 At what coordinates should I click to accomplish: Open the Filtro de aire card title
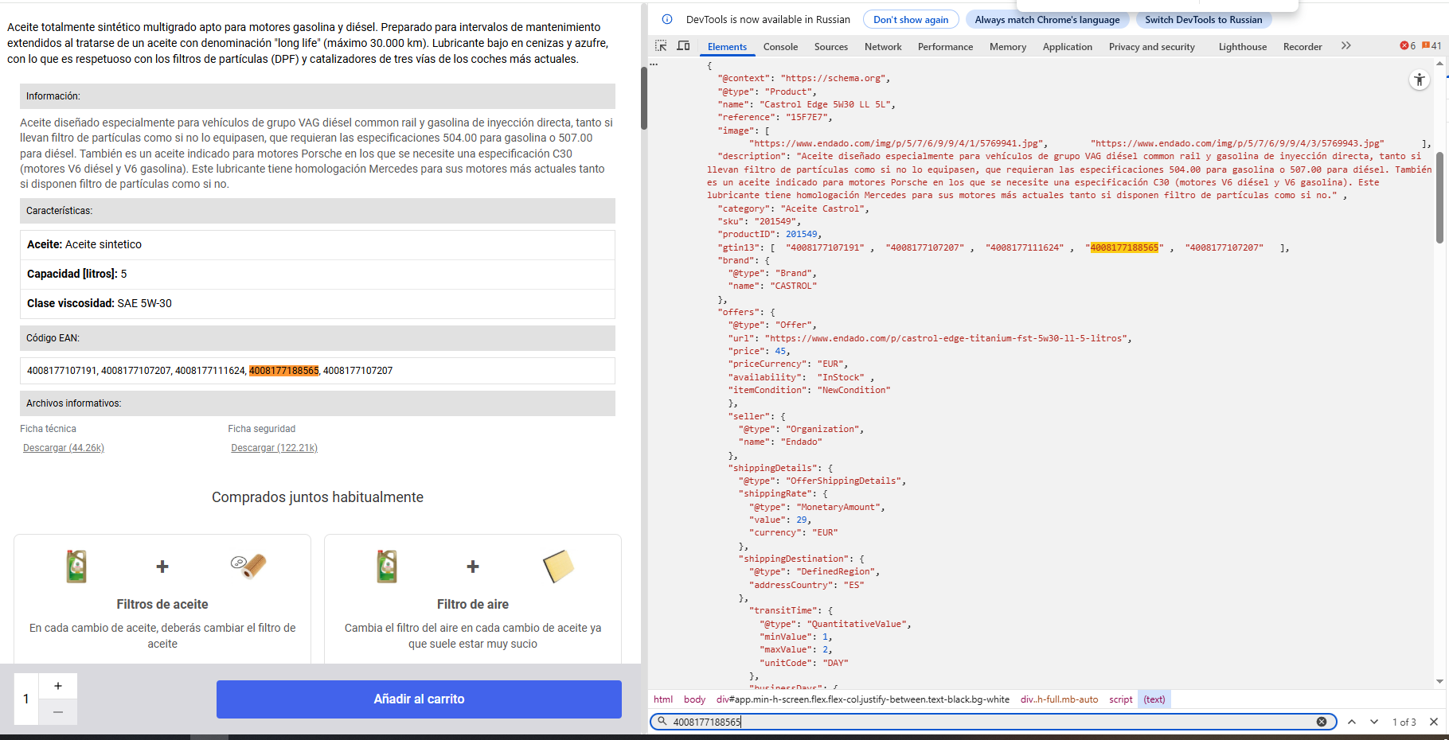(473, 605)
